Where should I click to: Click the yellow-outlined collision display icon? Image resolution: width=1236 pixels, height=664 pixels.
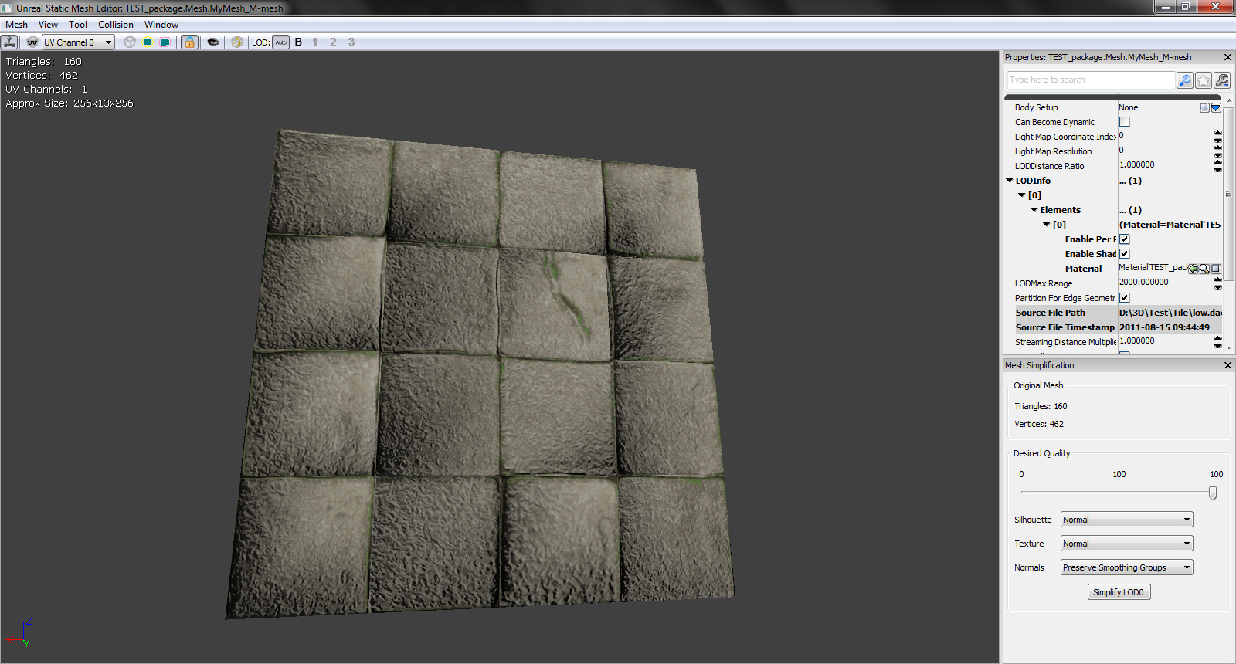[x=147, y=42]
